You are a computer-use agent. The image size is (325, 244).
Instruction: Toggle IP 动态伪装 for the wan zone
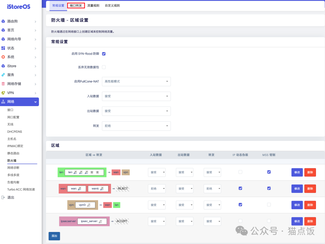(x=240, y=188)
